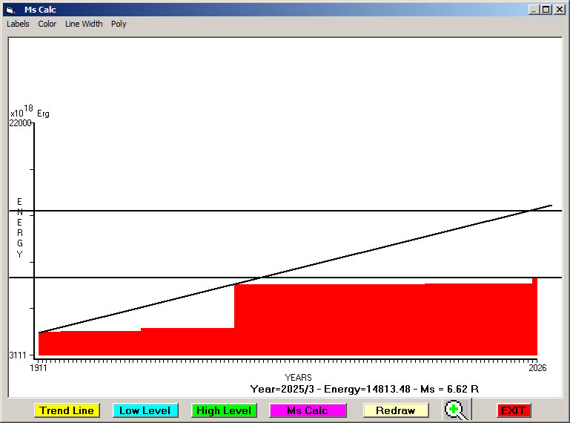Maximize the Ms Calc window
This screenshot has height=423, width=570.
point(546,10)
